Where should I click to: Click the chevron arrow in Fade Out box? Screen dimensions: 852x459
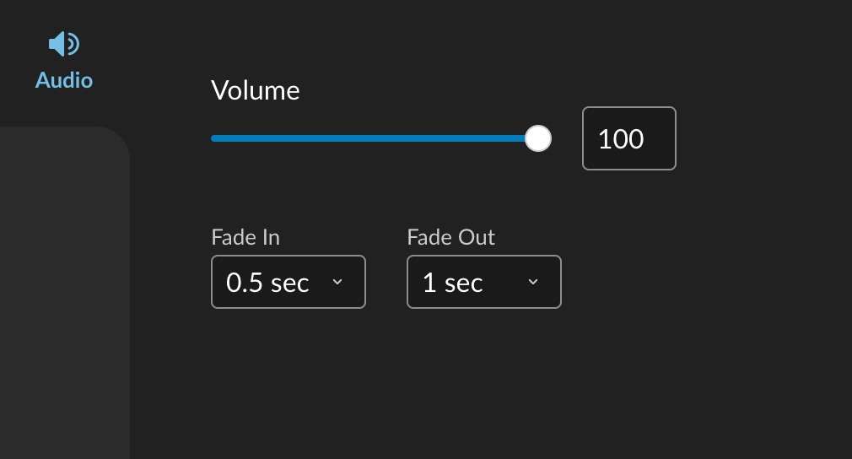tap(533, 282)
